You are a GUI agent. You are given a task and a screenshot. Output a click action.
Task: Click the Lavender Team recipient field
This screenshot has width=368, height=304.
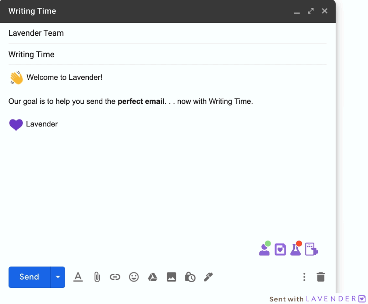point(167,33)
